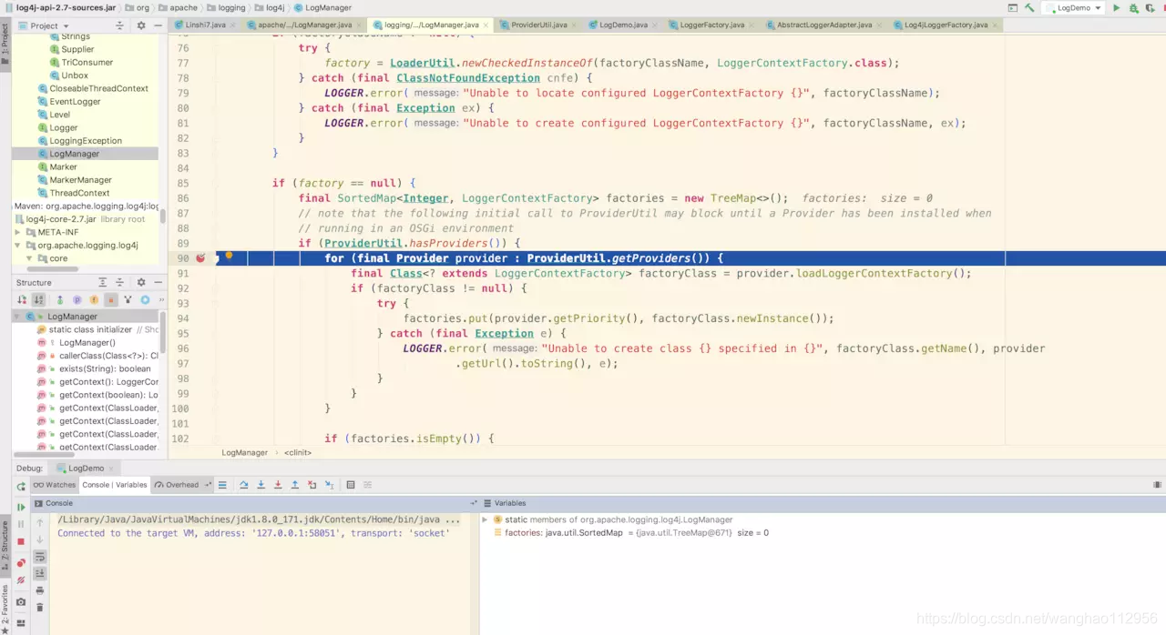
Task: Start debugging with the bug icon
Action: (1133, 7)
